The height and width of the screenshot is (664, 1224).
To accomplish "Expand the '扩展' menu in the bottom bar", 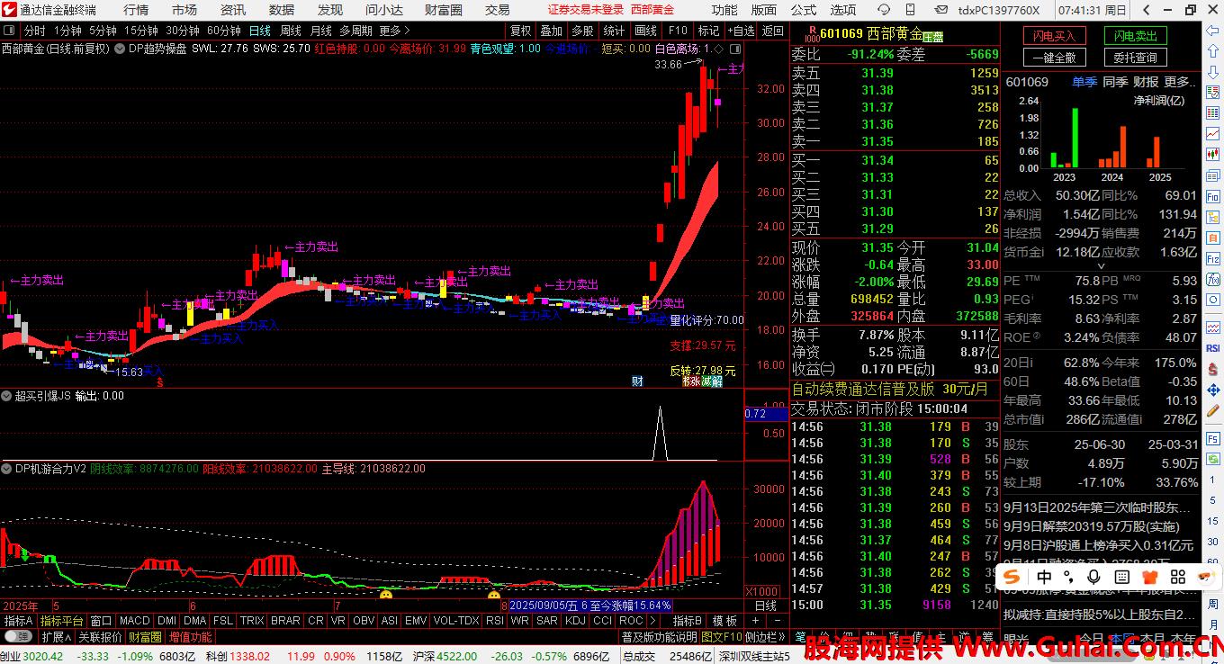I will click(x=56, y=637).
